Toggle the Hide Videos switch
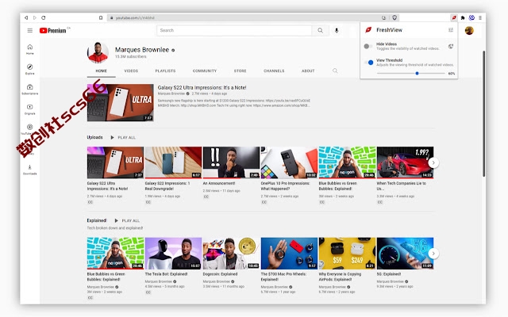This screenshot has width=508, height=317. (368, 46)
